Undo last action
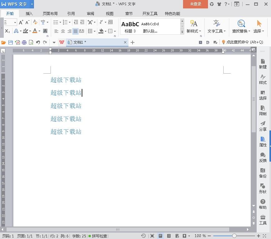The image size is (271, 239). coord(38,42)
